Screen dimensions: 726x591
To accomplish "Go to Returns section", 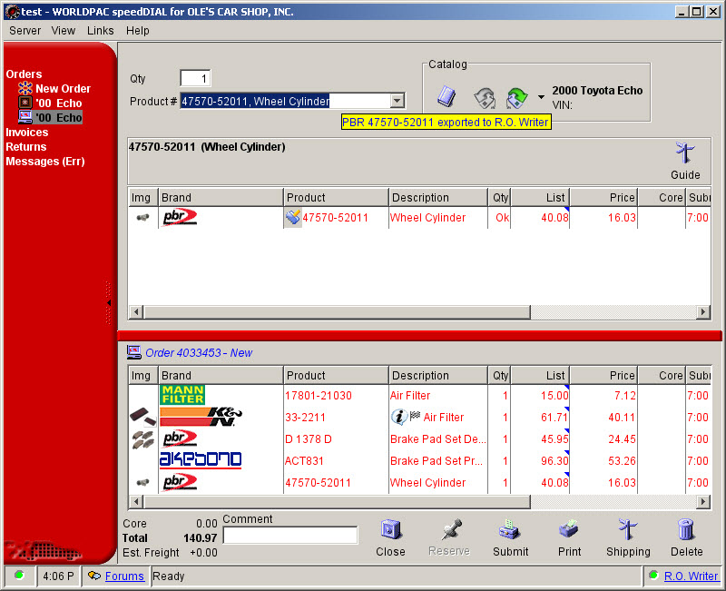I will tap(26, 147).
